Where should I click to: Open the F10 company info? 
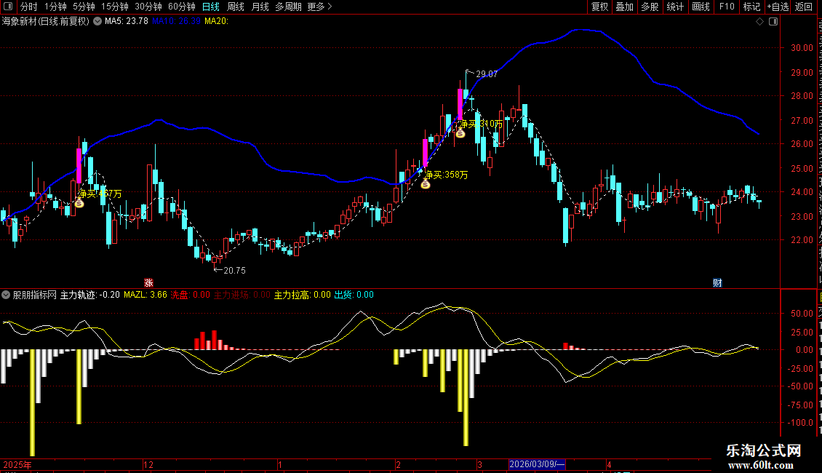click(727, 7)
